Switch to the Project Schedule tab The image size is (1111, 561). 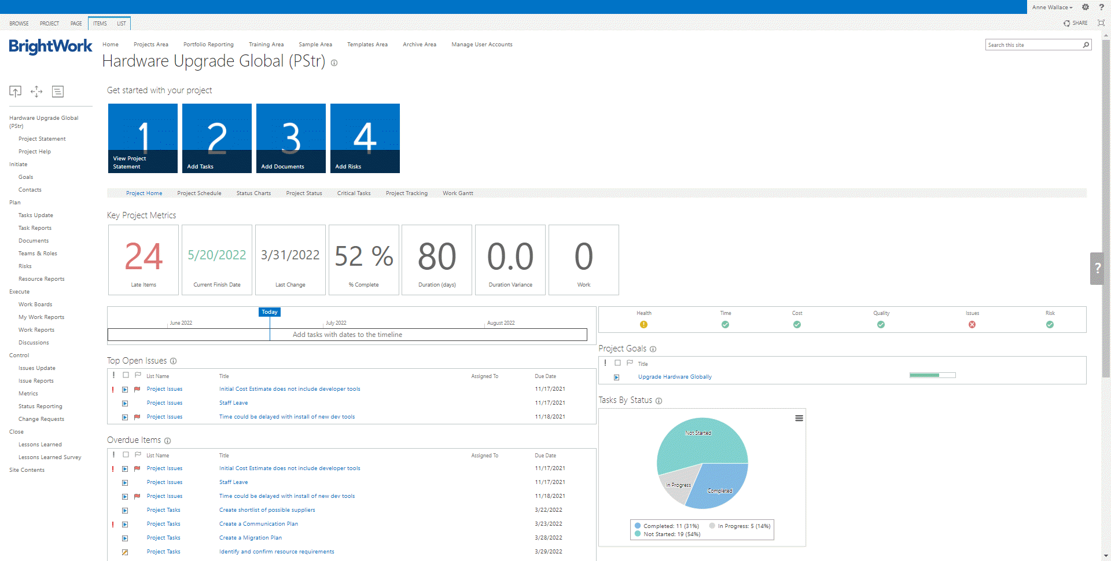pyautogui.click(x=199, y=193)
